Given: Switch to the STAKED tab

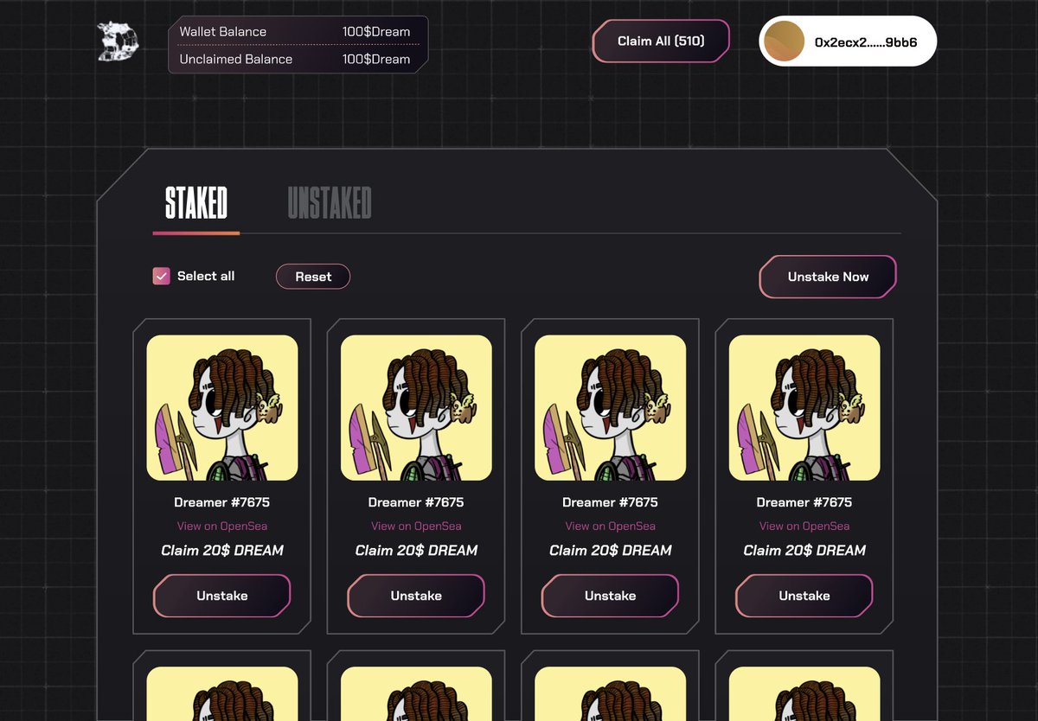Looking at the screenshot, I should (196, 203).
